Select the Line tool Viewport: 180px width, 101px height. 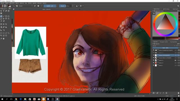(4, 16)
